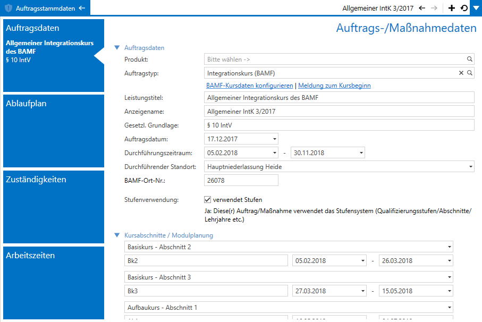Toggle the 'verwendet Stufen' checkbox

pos(207,200)
